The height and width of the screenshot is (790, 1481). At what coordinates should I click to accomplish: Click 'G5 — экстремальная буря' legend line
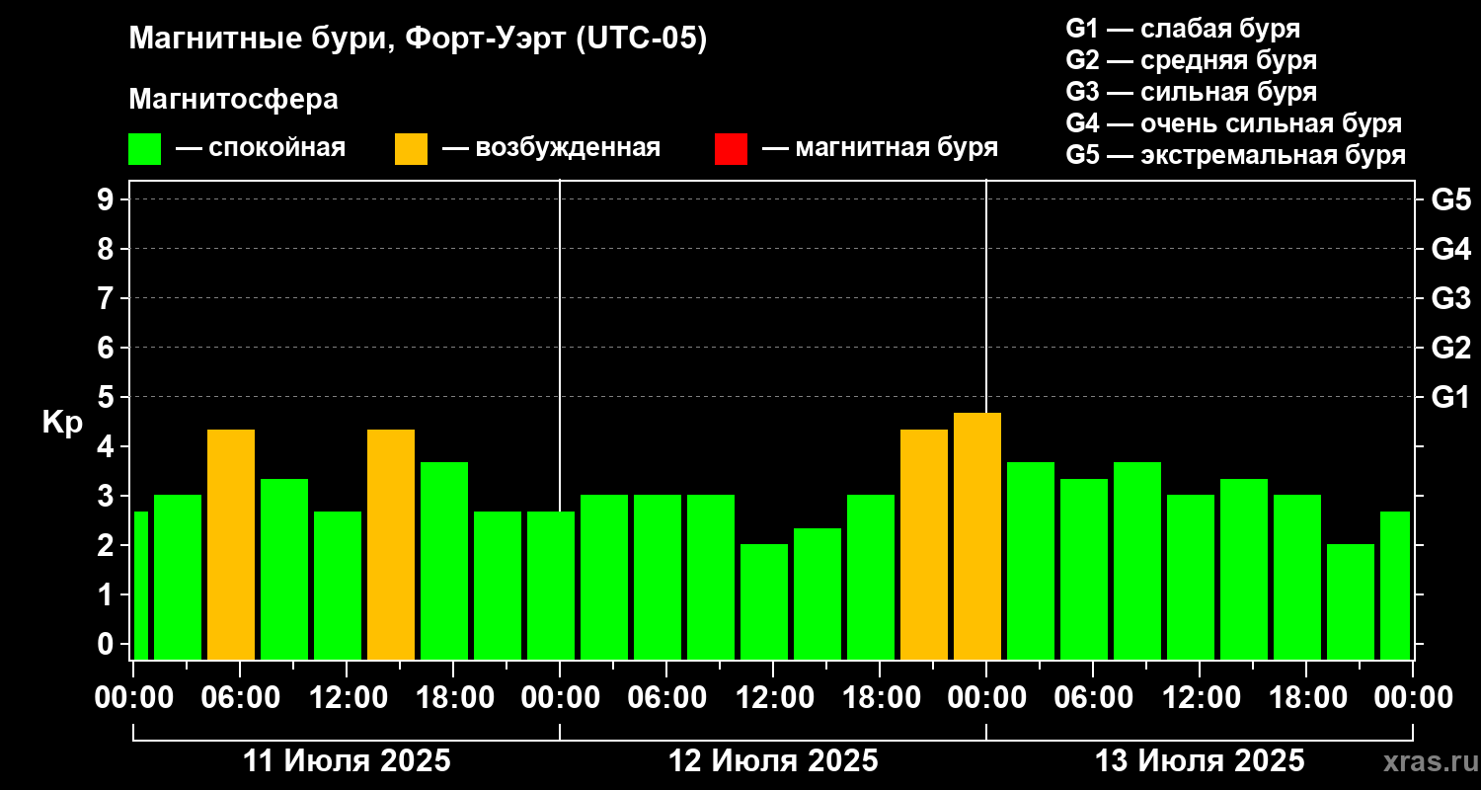click(x=1236, y=156)
